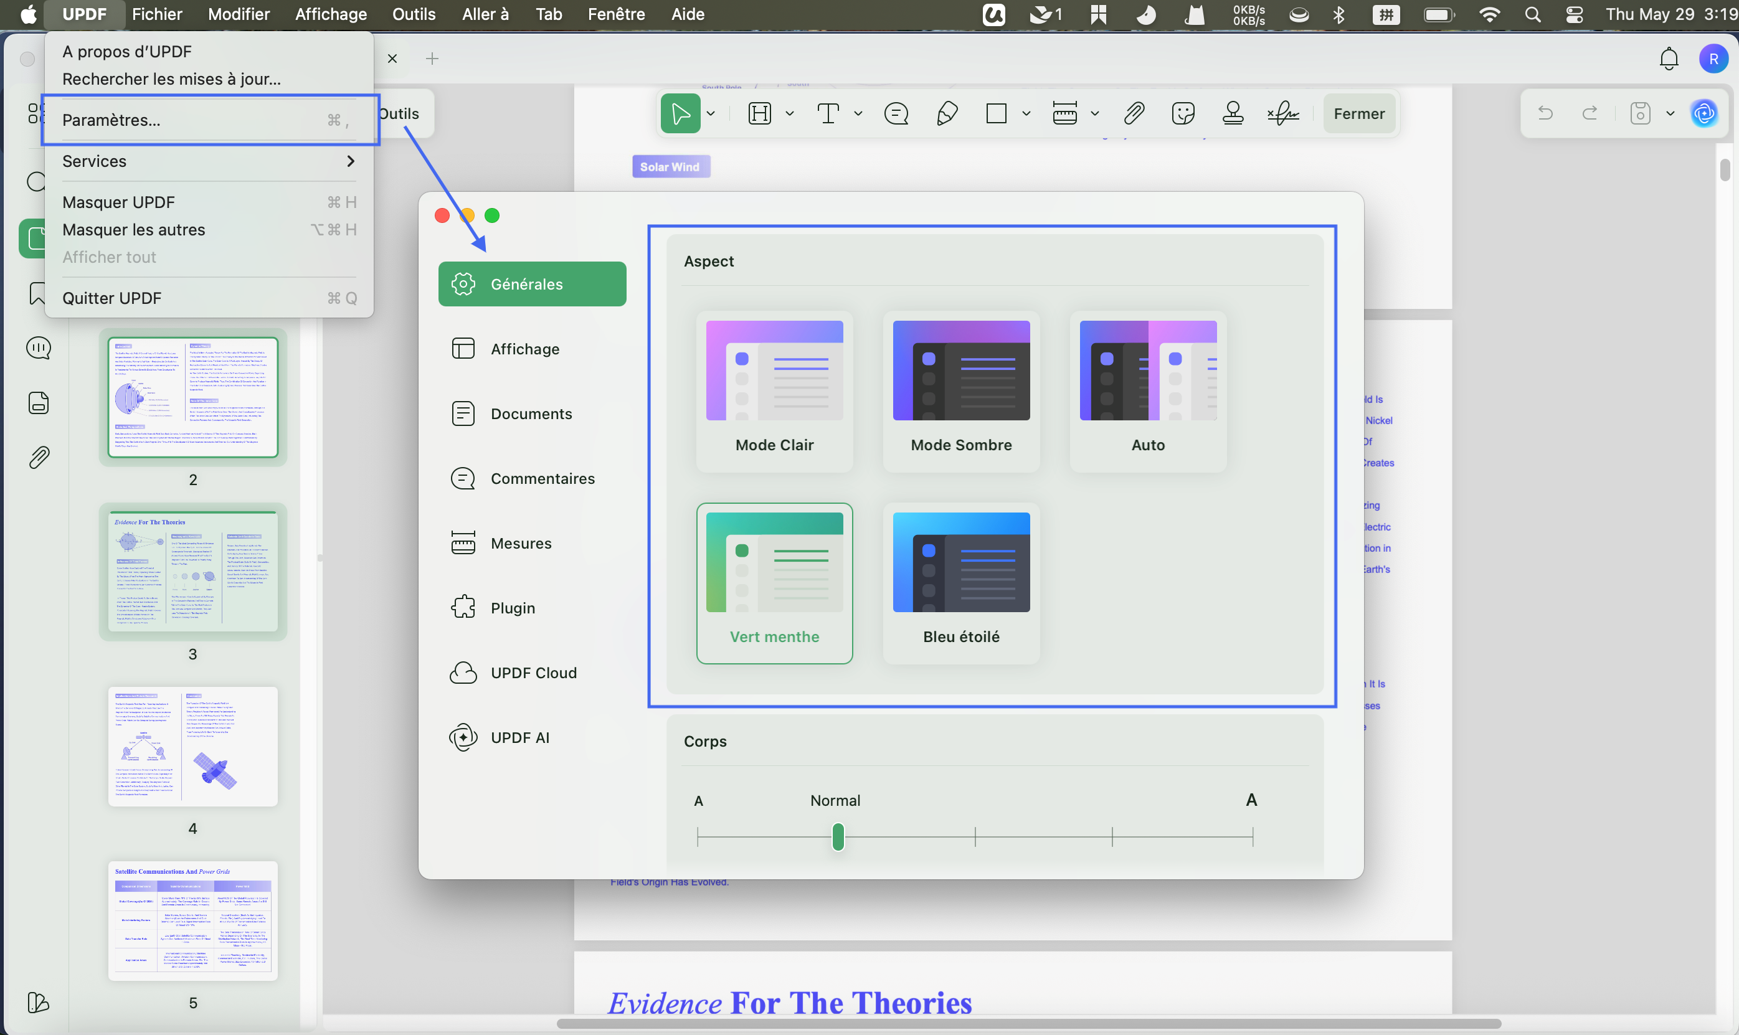This screenshot has height=1035, width=1739.
Task: Select the rectangle shape tool
Action: 996,114
